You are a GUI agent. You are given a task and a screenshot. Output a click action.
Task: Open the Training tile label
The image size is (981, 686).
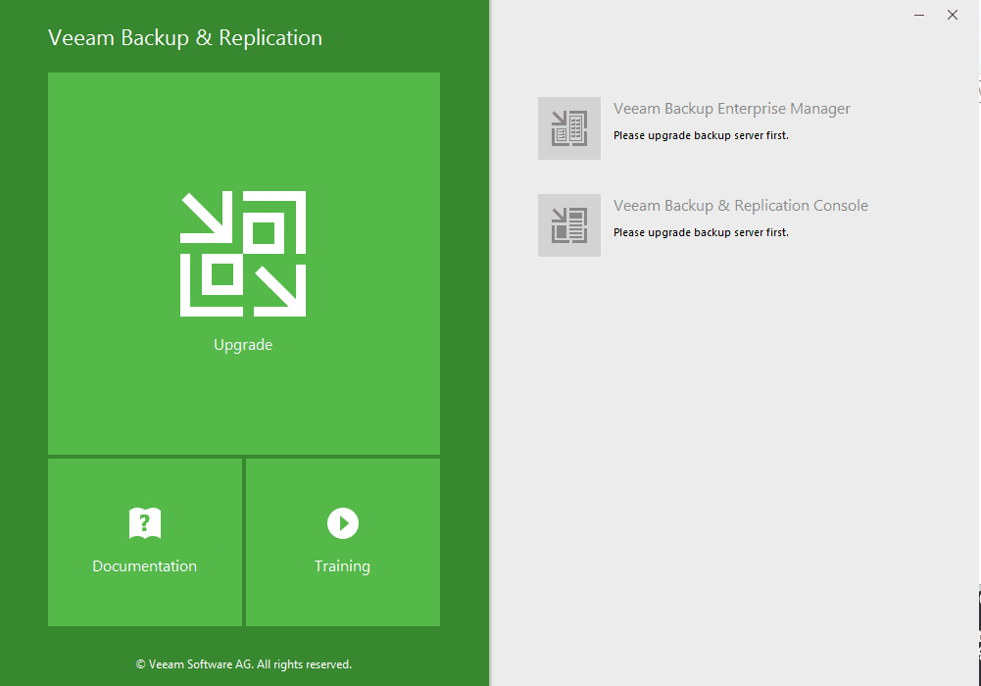pyautogui.click(x=342, y=566)
